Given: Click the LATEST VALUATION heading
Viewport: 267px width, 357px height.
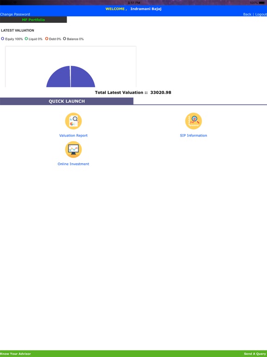Looking at the screenshot, I should [x=18, y=30].
